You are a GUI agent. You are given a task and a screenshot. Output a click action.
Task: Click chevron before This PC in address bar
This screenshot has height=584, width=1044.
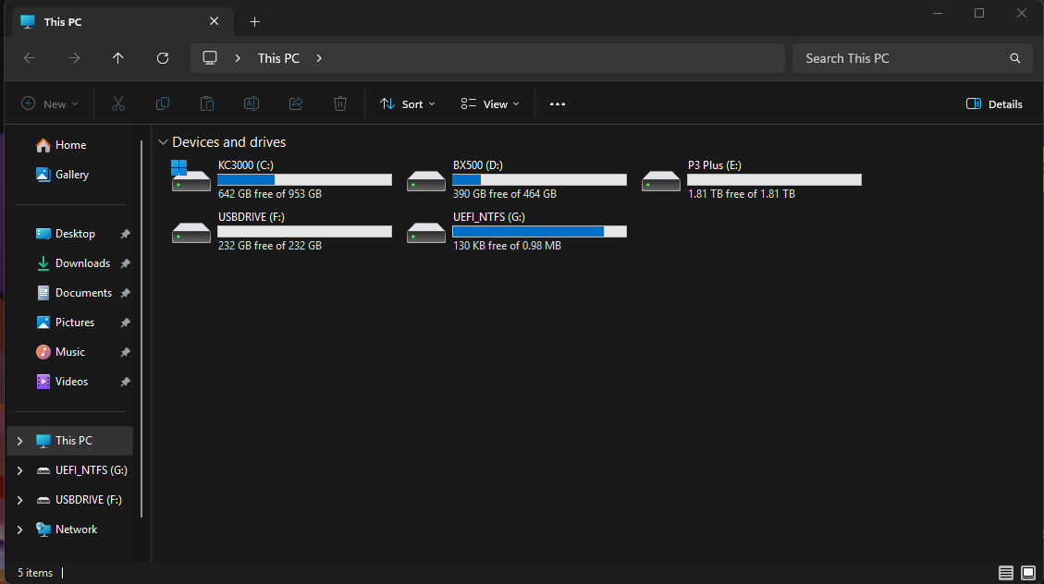pyautogui.click(x=238, y=58)
